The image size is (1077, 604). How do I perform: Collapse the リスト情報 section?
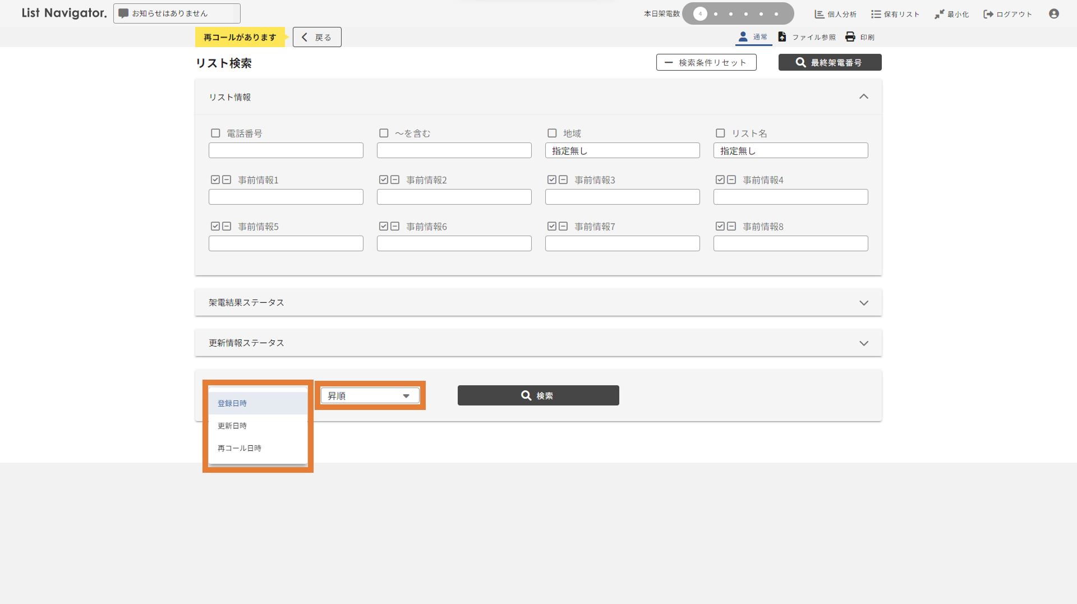863,97
